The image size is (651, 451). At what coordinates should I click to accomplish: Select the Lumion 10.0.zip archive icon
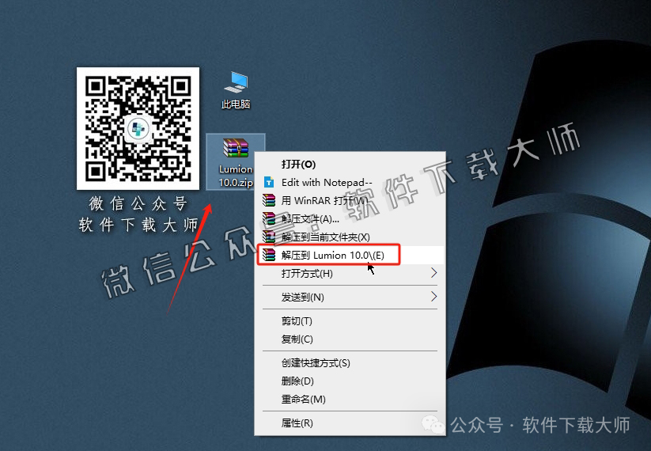pyautogui.click(x=236, y=162)
